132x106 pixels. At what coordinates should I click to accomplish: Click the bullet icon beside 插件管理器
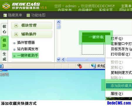click(x=14, y=43)
